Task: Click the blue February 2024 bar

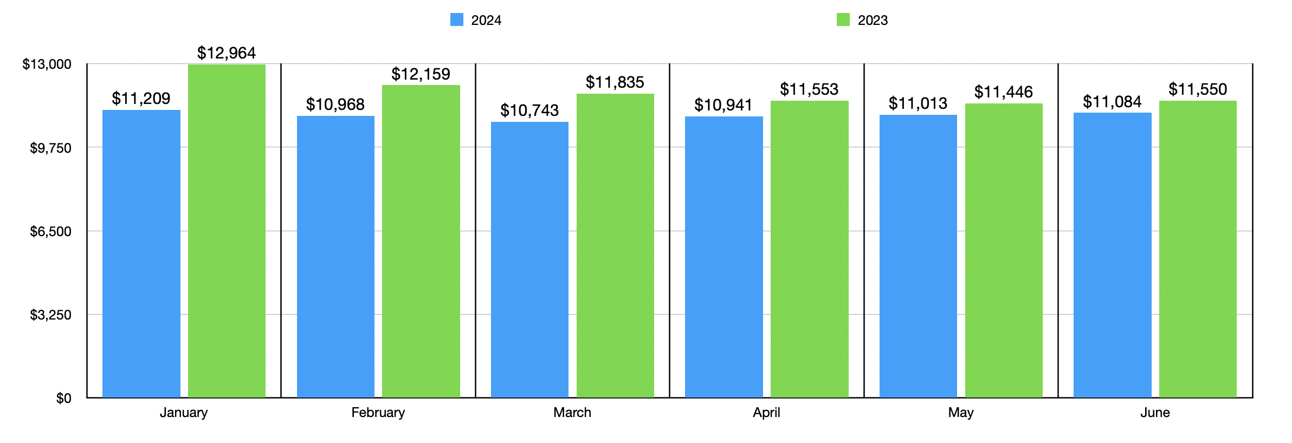Action: (x=335, y=257)
